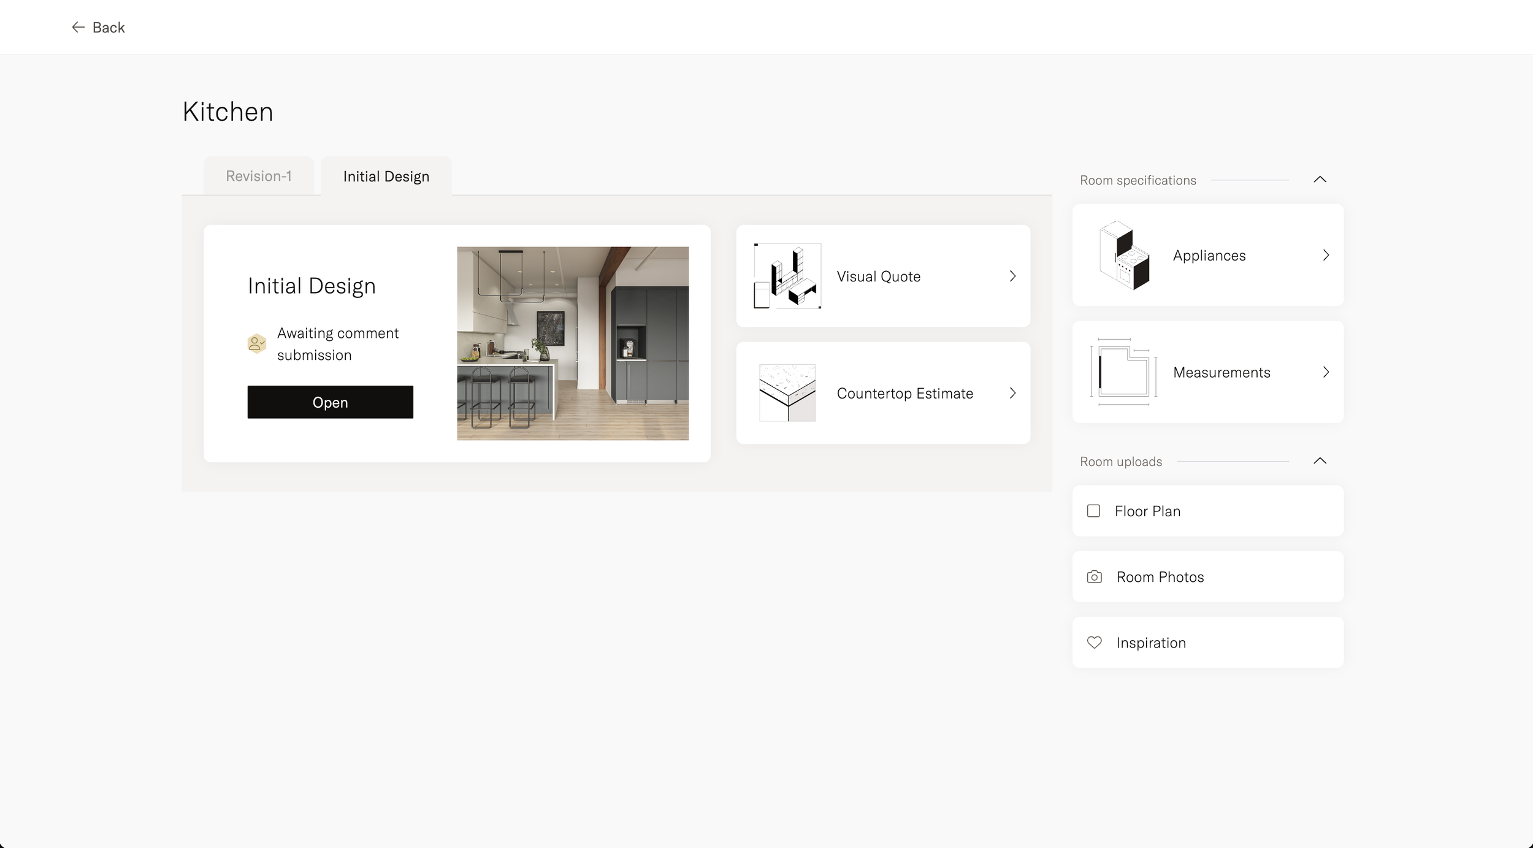Click the Kitchen page heading

(x=227, y=112)
